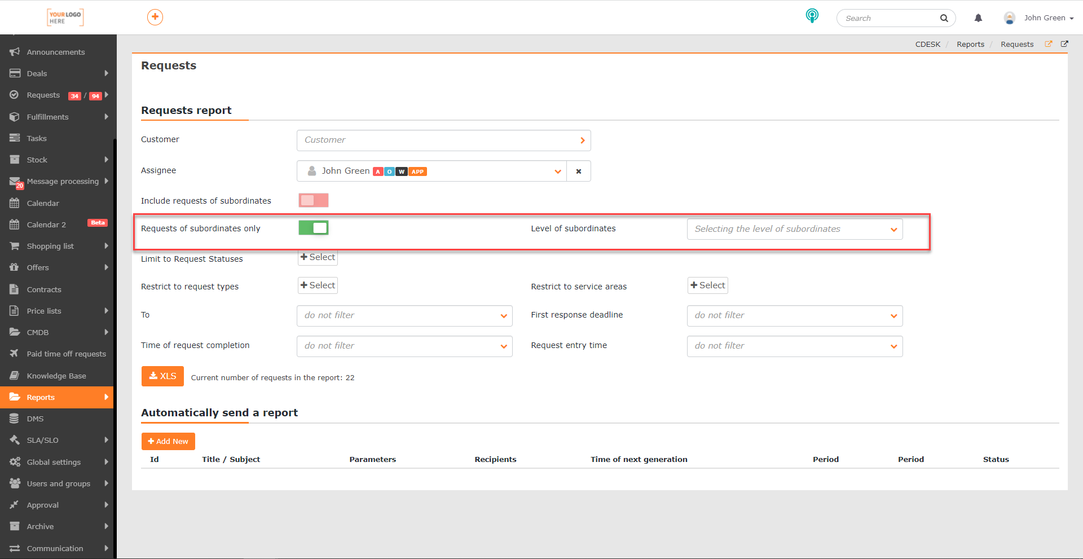Click the Fulfillments cube icon
The height and width of the screenshot is (559, 1083).
pos(15,117)
